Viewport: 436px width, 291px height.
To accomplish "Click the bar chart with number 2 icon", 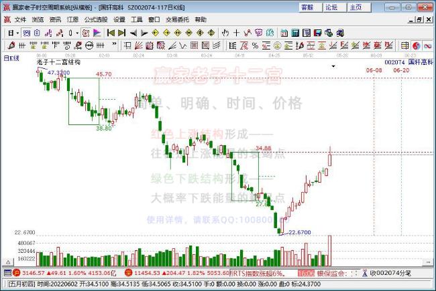I will (48, 33).
